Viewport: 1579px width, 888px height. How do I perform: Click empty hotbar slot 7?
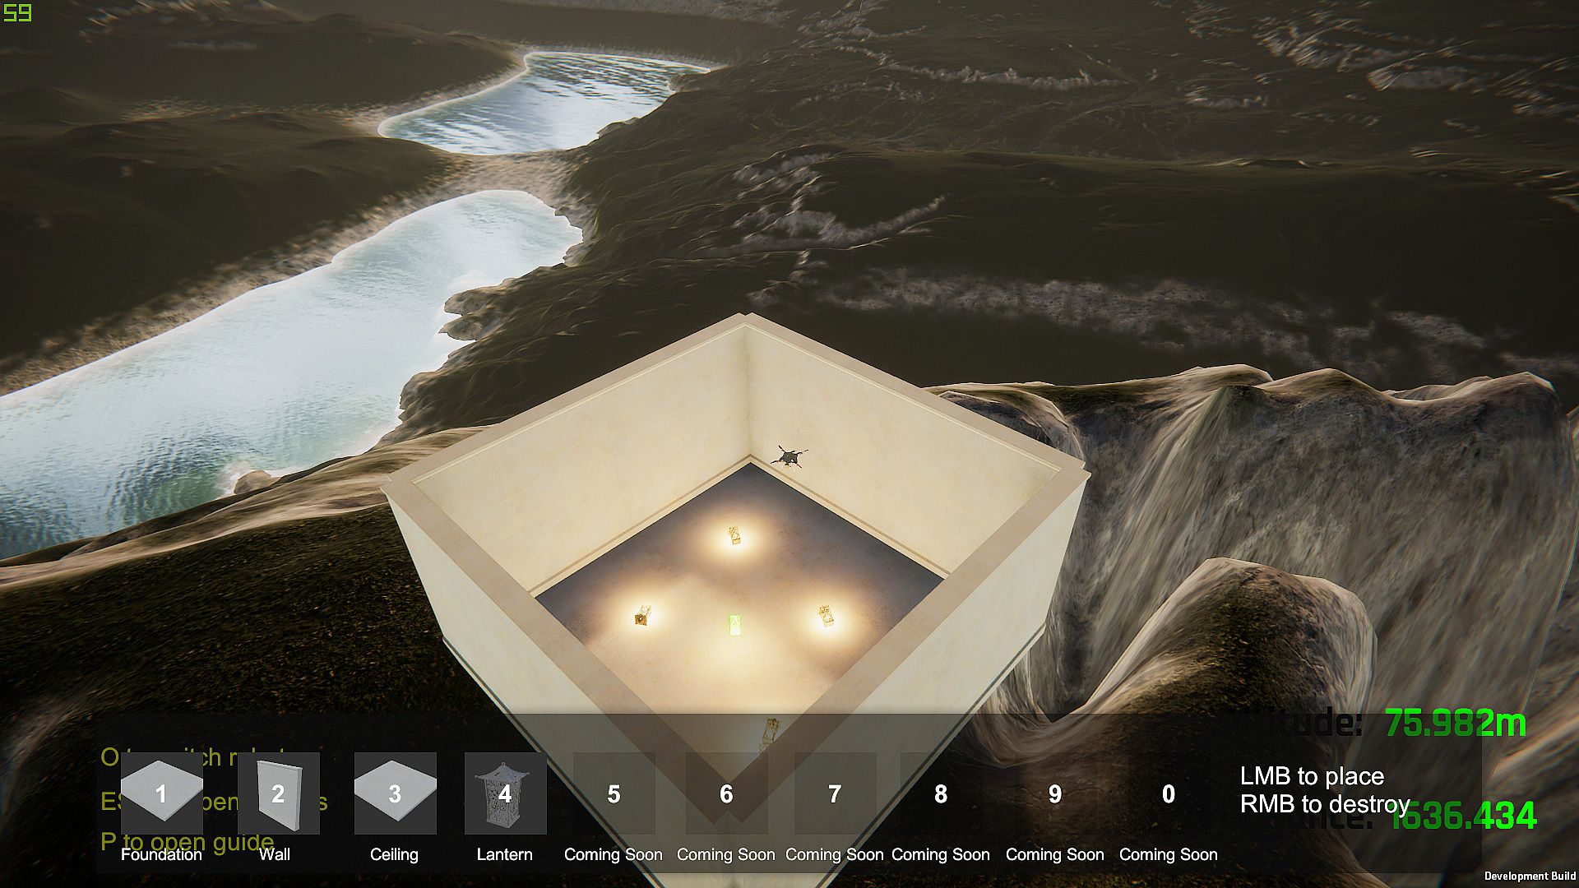835,793
